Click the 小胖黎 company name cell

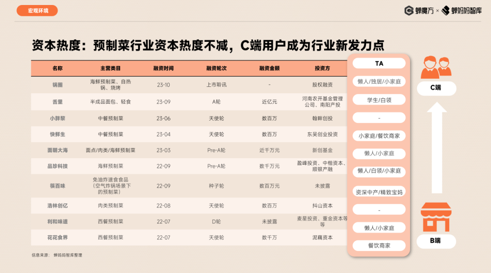[x=57, y=118]
